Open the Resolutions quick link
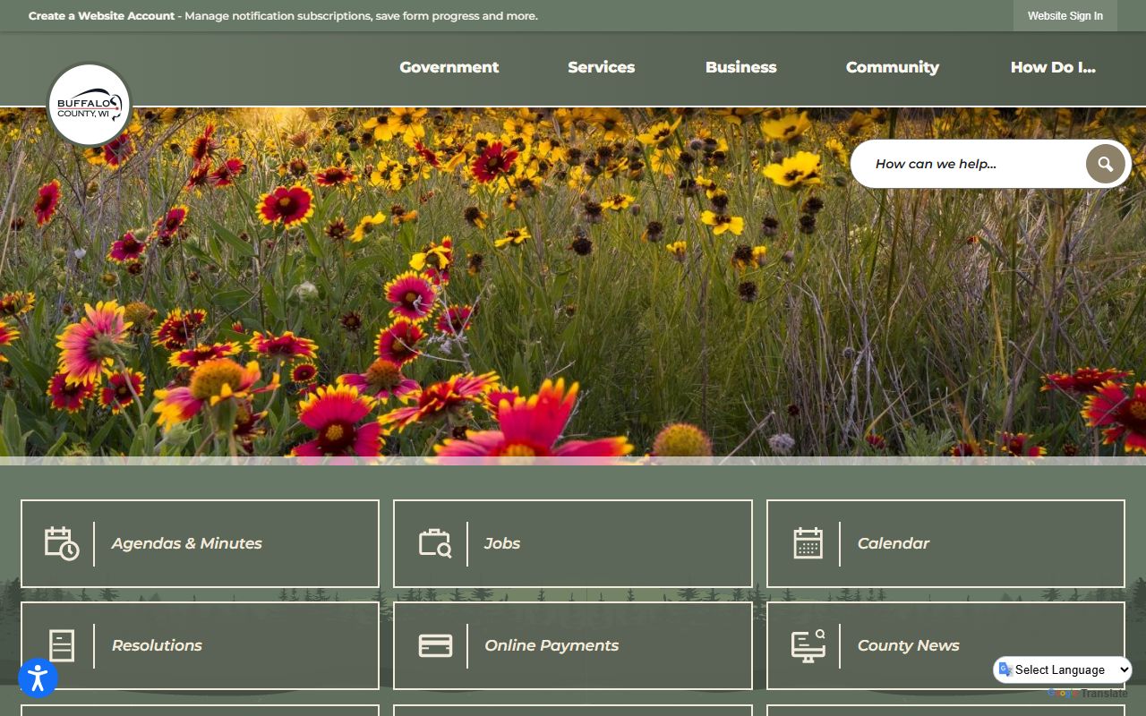1146x716 pixels. coord(200,645)
